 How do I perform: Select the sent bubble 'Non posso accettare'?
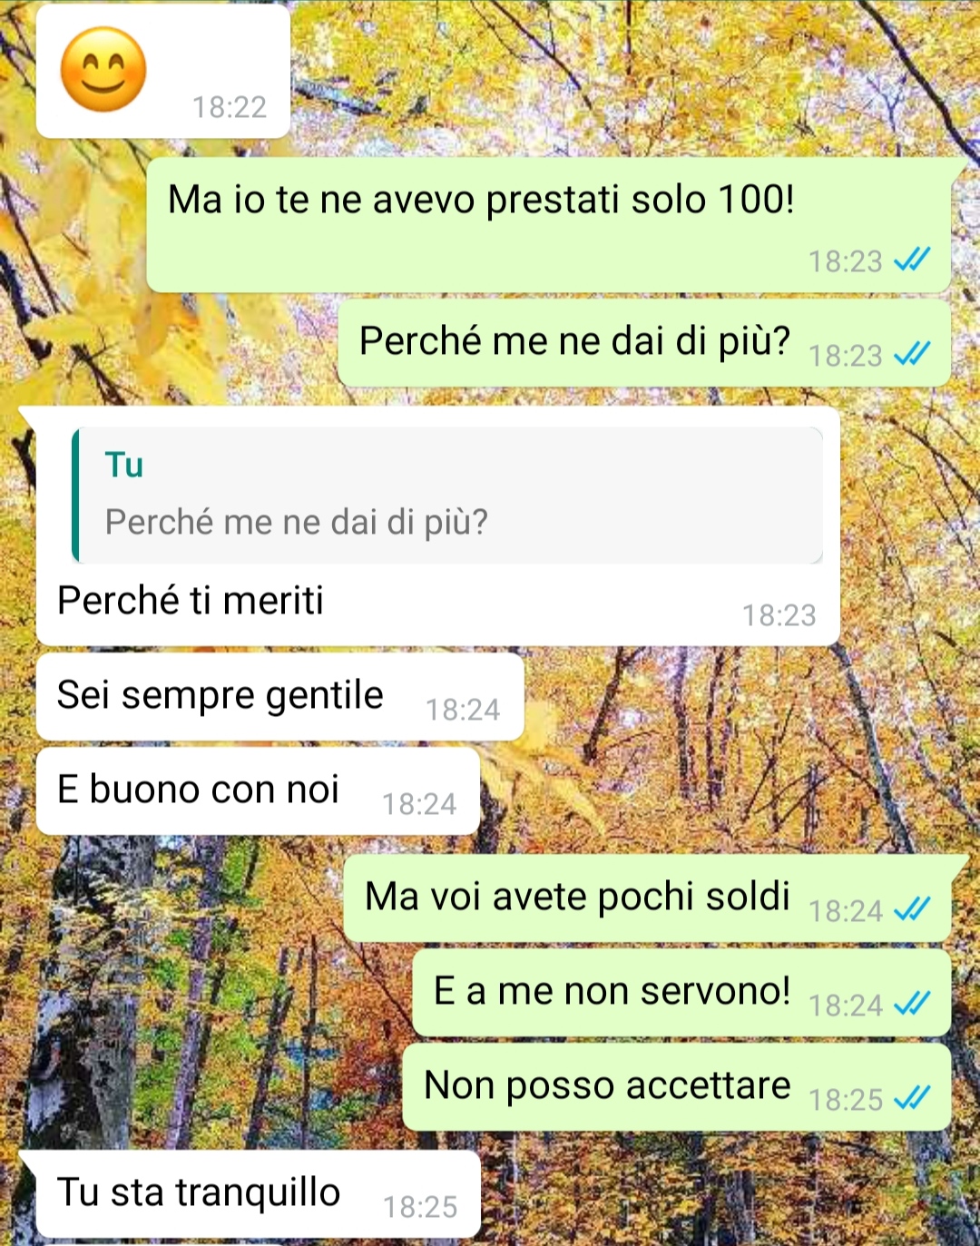tap(677, 1087)
